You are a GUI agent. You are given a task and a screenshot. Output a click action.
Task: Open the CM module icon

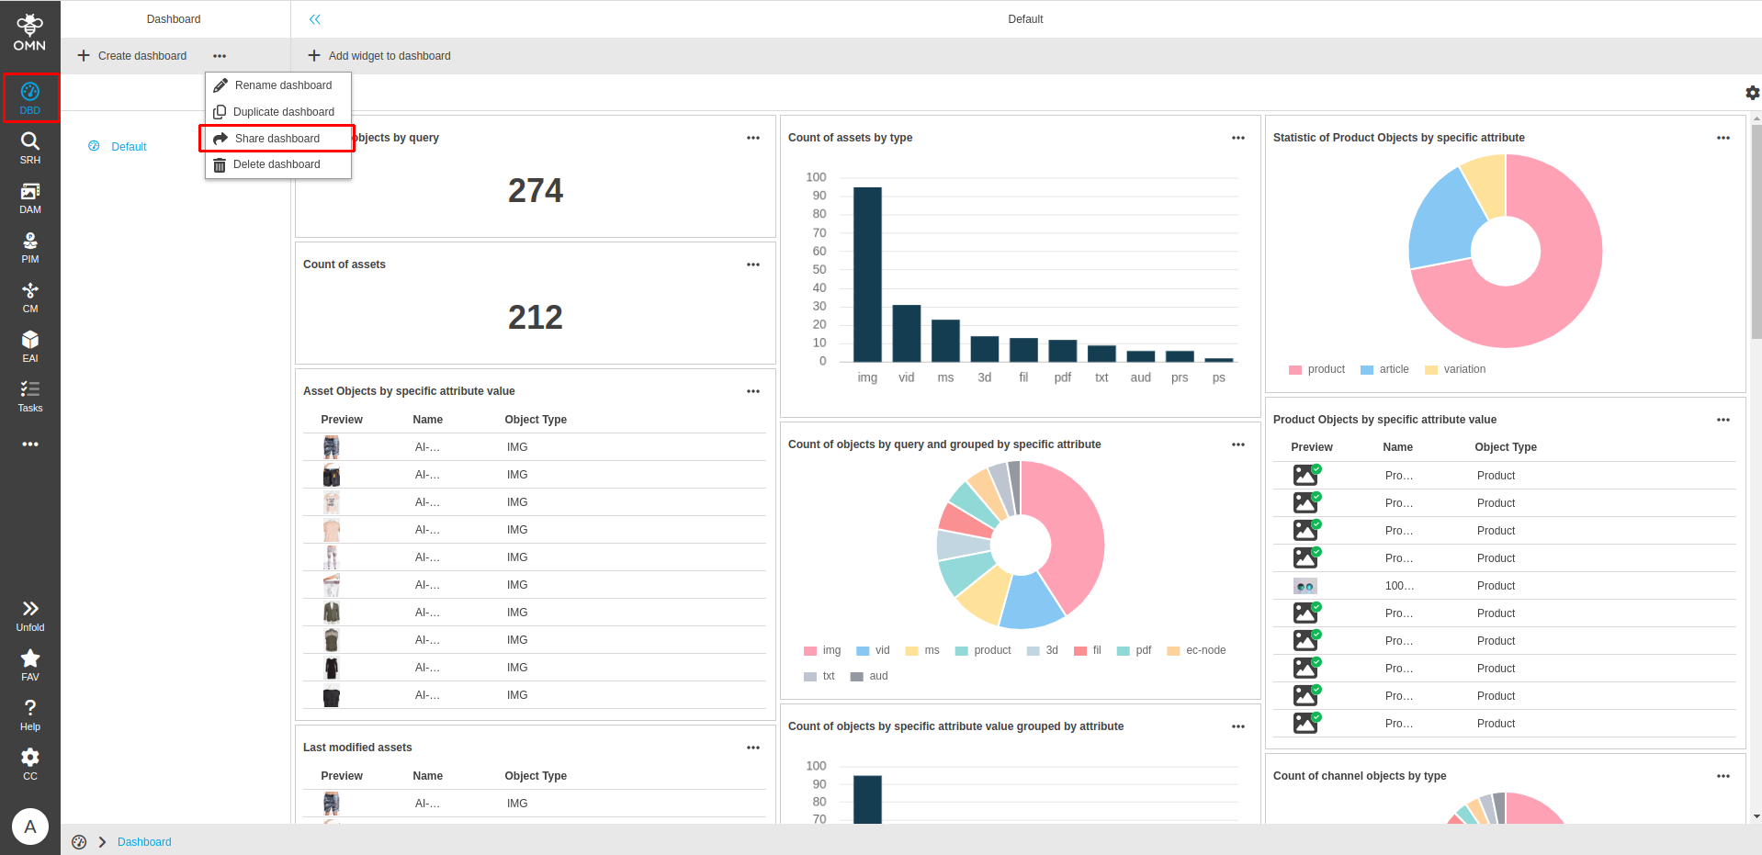tap(29, 296)
